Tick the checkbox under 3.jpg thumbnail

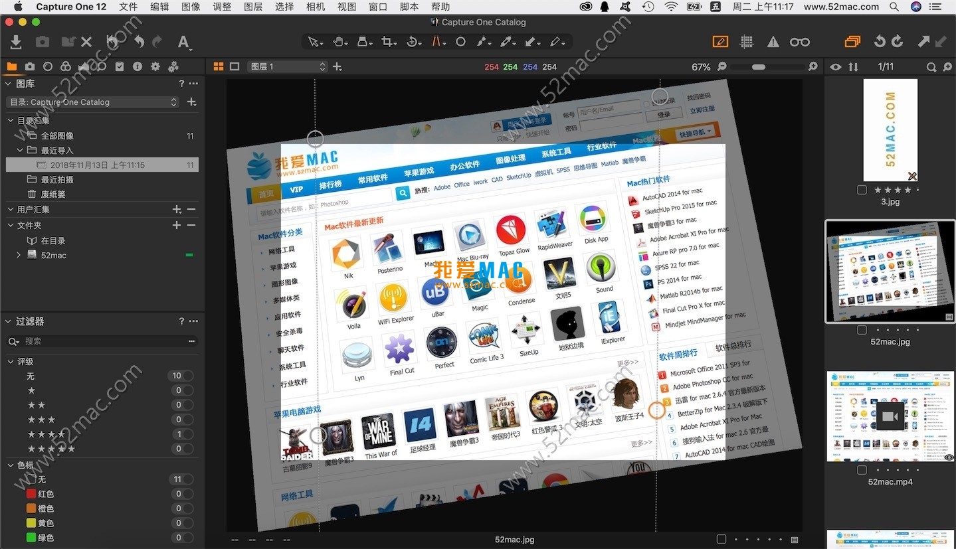[862, 190]
